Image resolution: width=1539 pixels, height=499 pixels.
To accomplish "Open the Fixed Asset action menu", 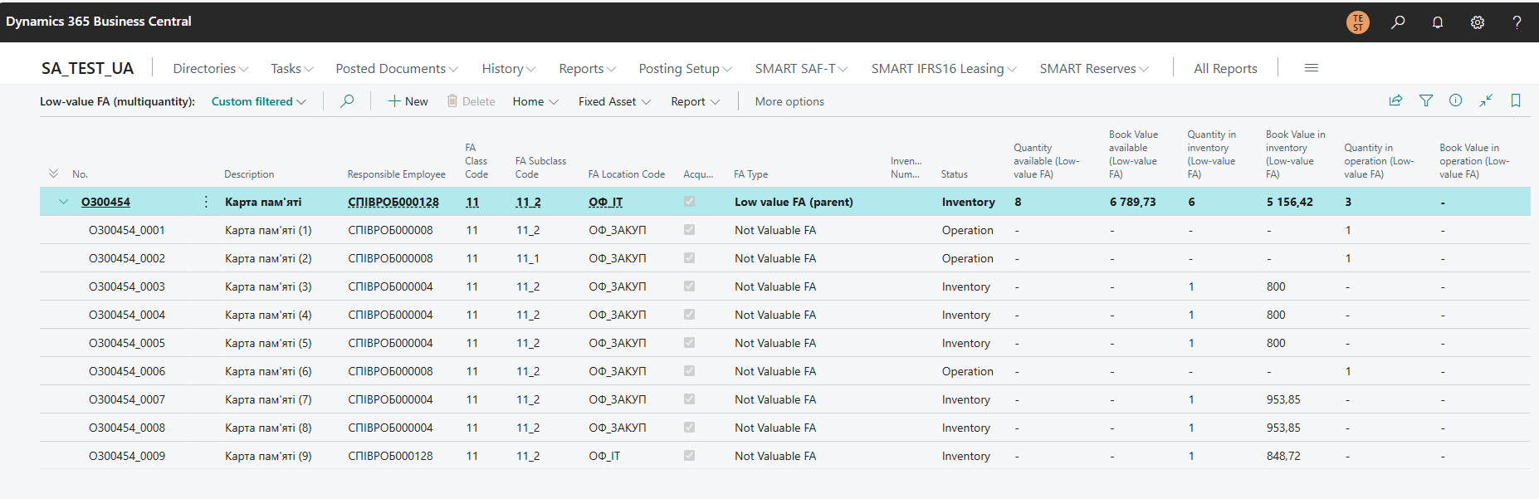I will click(613, 101).
